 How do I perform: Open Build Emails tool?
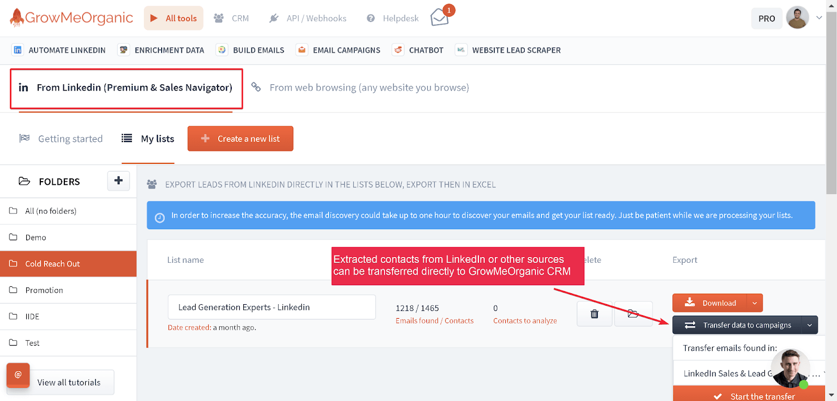[x=251, y=50]
